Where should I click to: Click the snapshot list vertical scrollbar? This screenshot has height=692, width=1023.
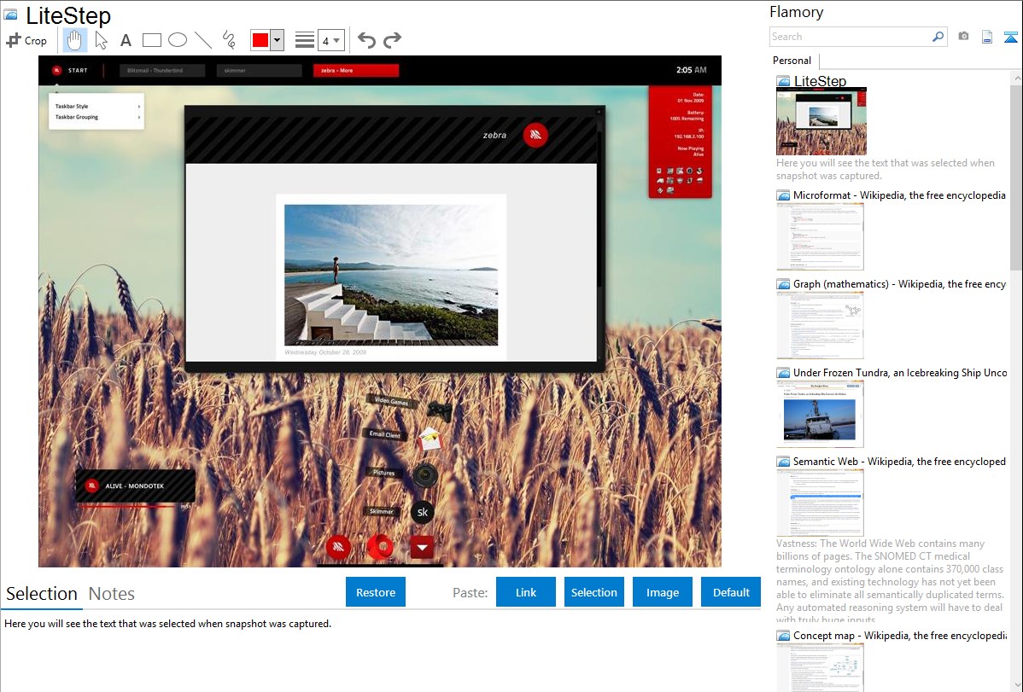click(1016, 176)
